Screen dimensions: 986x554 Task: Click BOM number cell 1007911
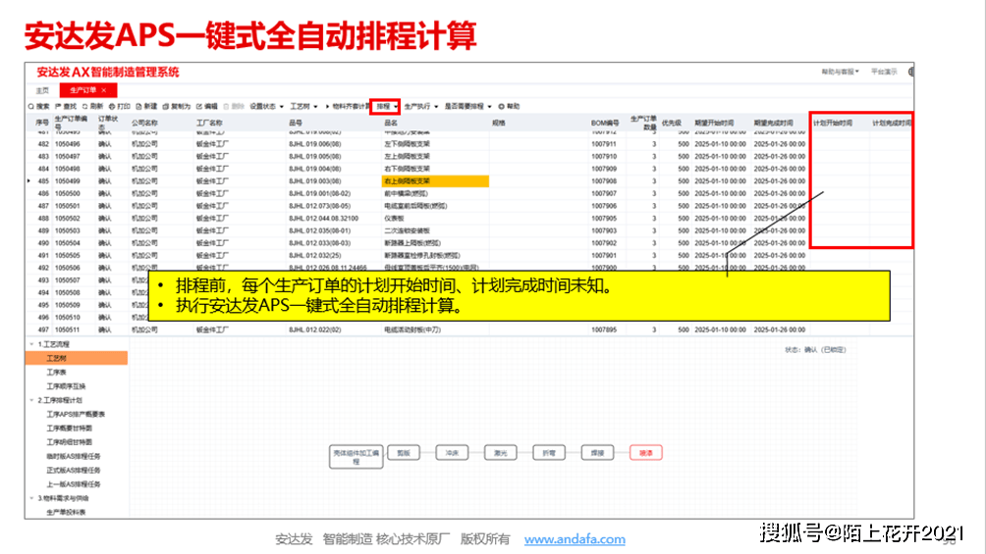click(604, 144)
